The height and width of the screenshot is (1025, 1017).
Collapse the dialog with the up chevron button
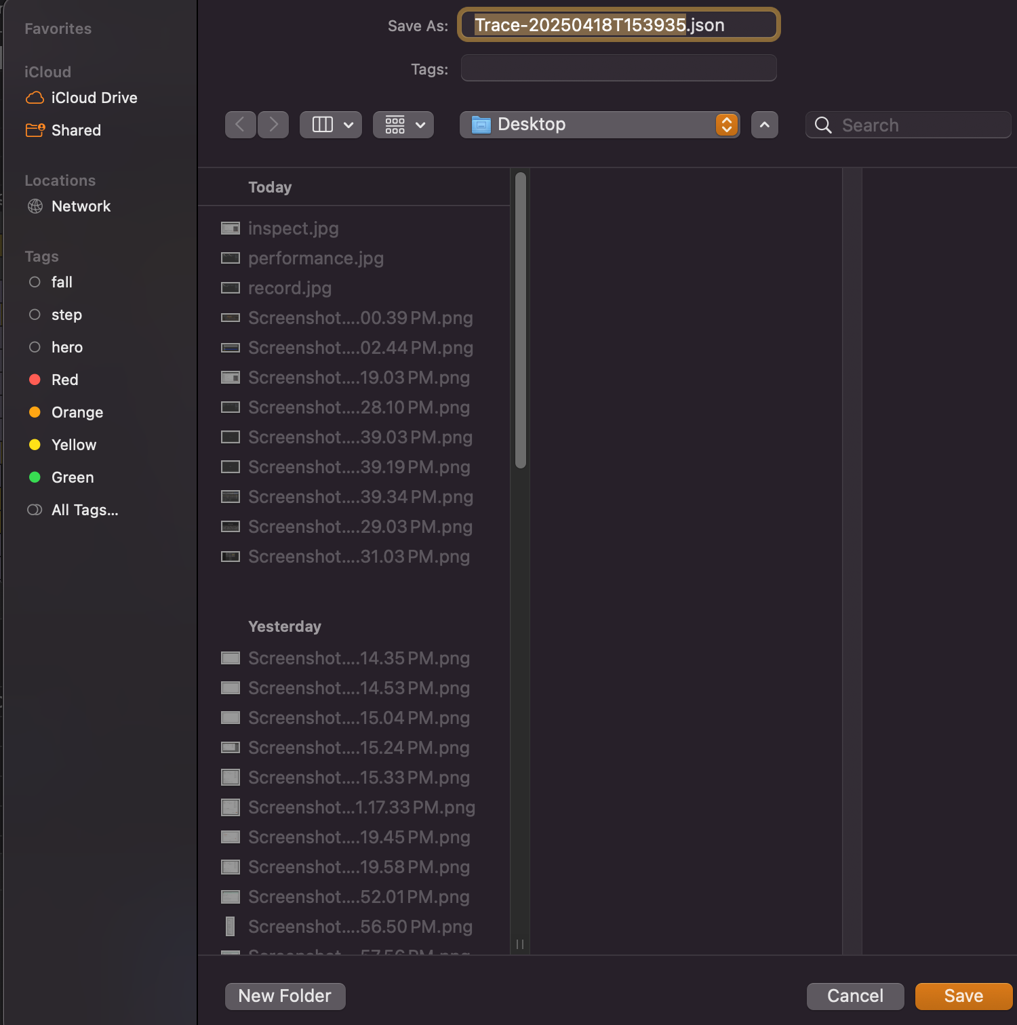coord(765,125)
